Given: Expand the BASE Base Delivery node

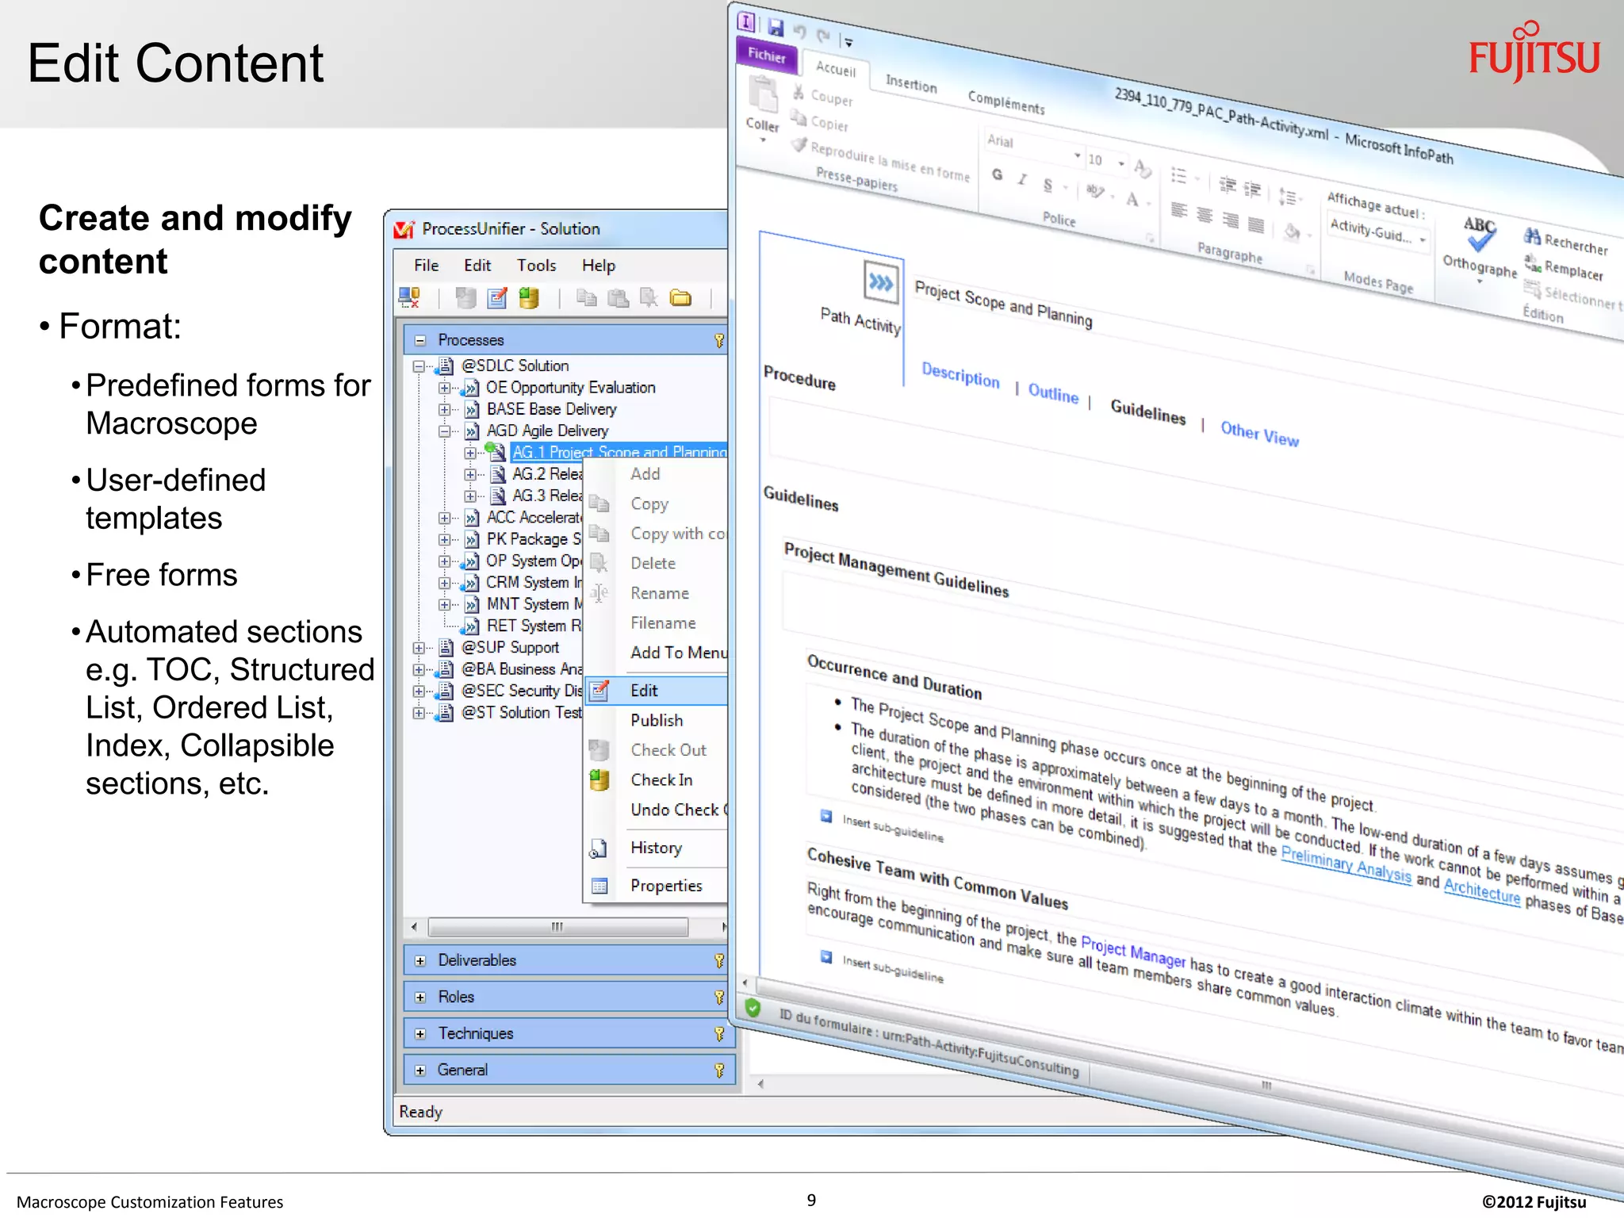Looking at the screenshot, I should pyautogui.click(x=444, y=410).
